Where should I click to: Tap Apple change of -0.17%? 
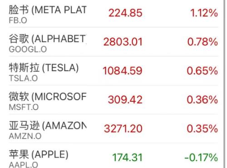pos(201,158)
